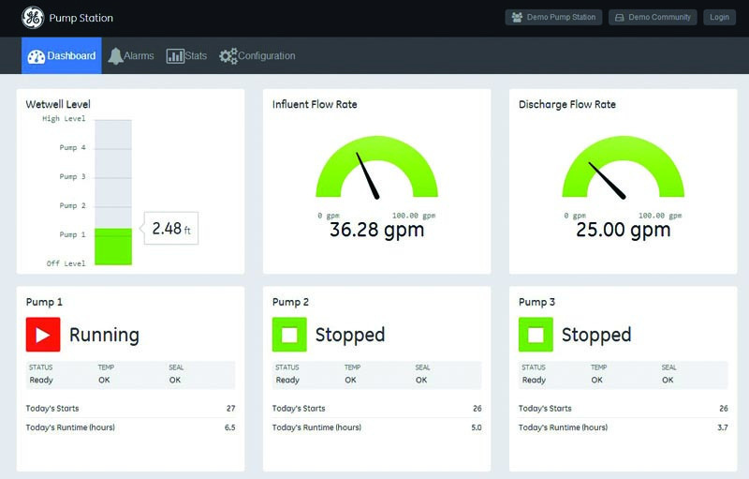Click the green wetwell level bar
This screenshot has width=749, height=479.
point(113,247)
